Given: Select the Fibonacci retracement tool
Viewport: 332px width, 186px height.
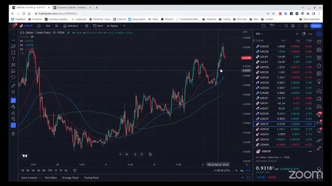Looking at the screenshot, I should coord(13,46).
